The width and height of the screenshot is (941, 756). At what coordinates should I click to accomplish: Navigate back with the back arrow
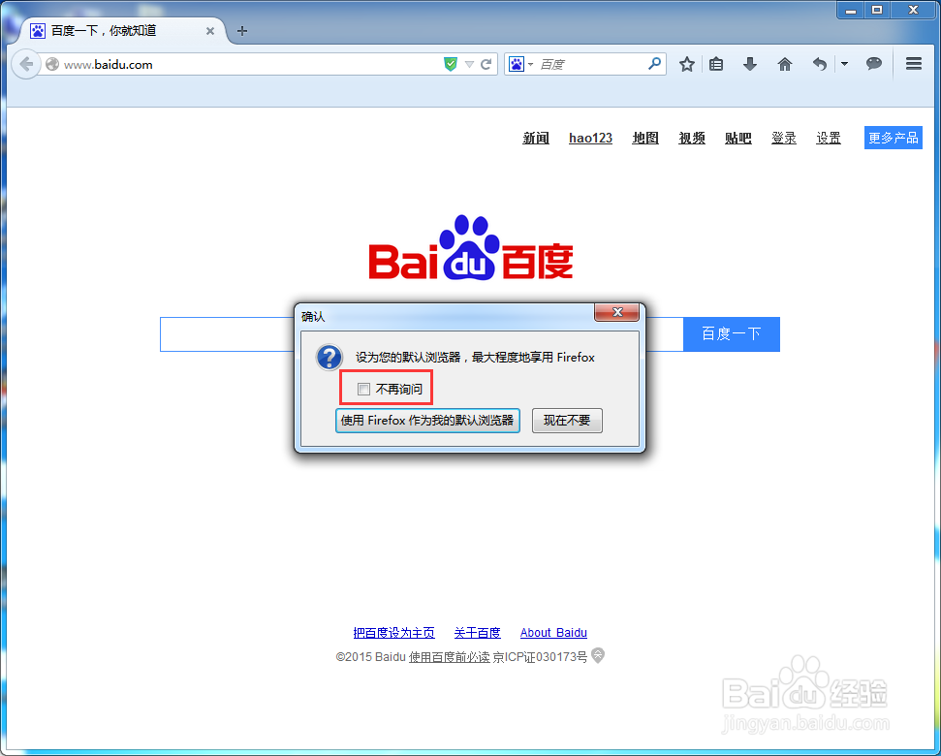point(26,64)
